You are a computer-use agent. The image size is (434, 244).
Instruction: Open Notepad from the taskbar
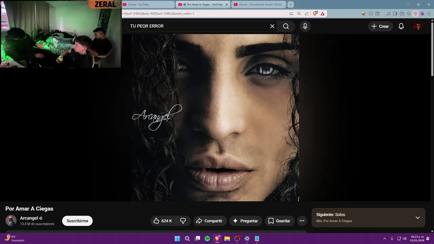tap(257, 239)
